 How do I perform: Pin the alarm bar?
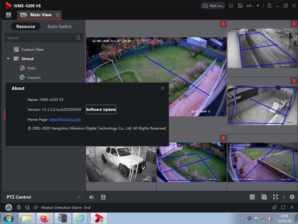(x=274, y=207)
